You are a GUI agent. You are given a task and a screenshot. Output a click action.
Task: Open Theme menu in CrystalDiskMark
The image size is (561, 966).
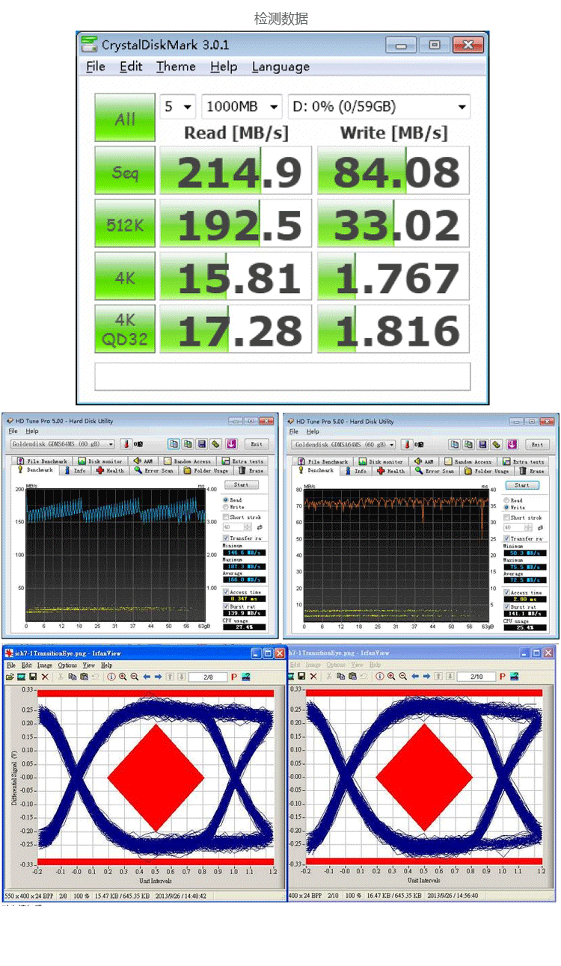tap(176, 67)
